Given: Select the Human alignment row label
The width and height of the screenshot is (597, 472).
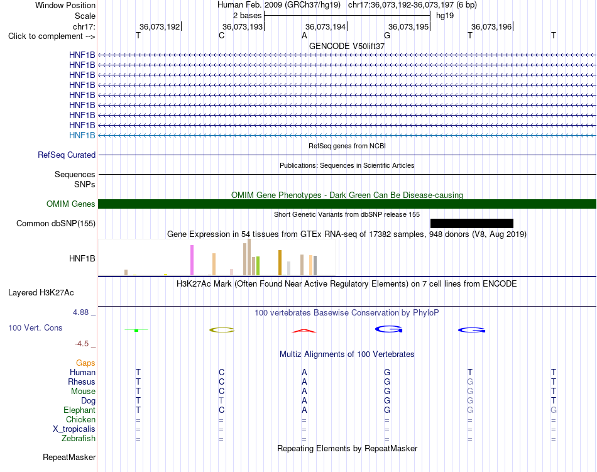Looking at the screenshot, I should point(82,372).
